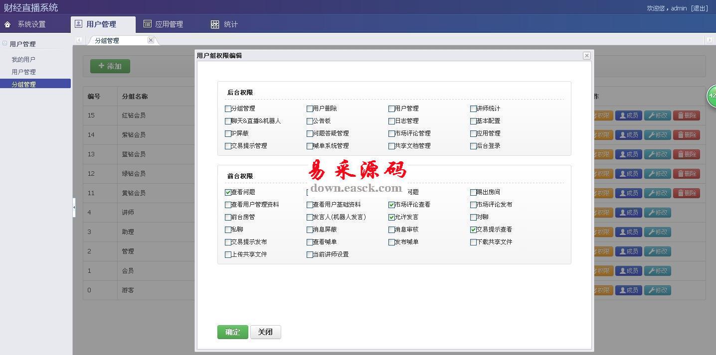This screenshot has width=716, height=355.
Task: Click the grid icon next to 统计
Action: (x=215, y=24)
